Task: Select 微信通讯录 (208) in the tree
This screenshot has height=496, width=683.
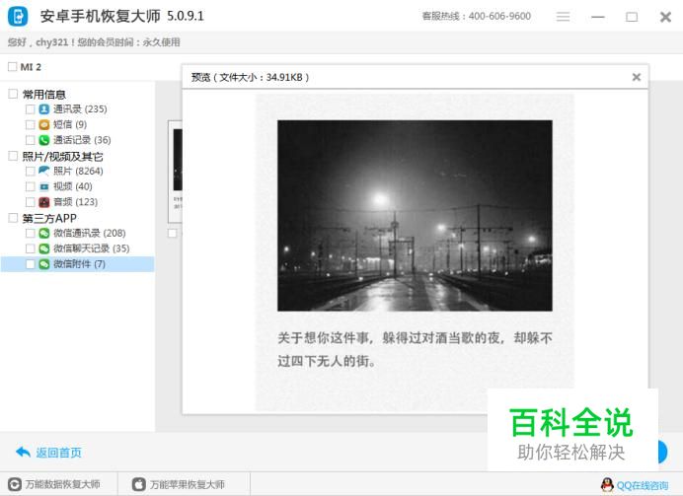Action: tap(89, 233)
